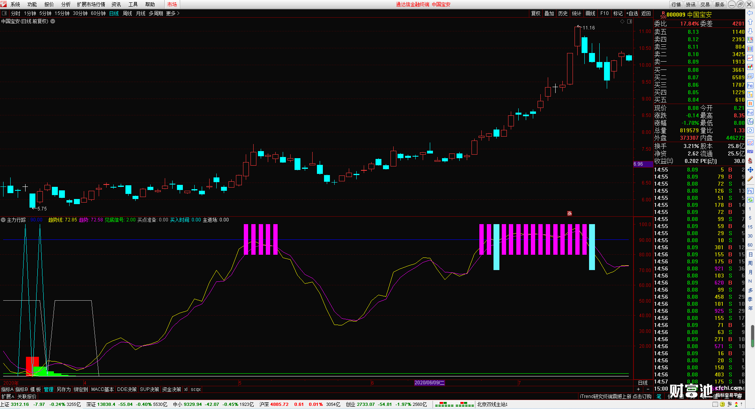Click the RSI indicator sidebar icon
The height and width of the screenshot is (409, 755).
click(750, 152)
